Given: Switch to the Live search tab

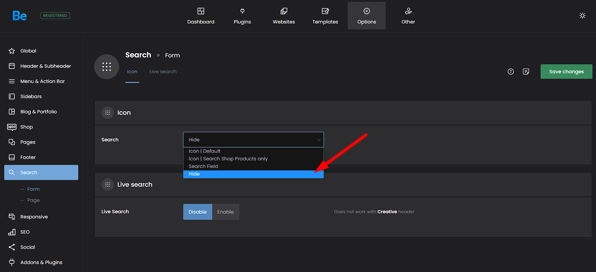Looking at the screenshot, I should (x=163, y=72).
